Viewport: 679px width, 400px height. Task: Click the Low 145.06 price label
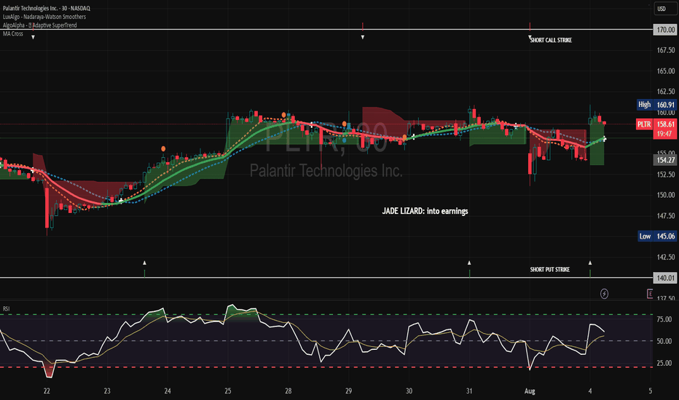(x=657, y=236)
